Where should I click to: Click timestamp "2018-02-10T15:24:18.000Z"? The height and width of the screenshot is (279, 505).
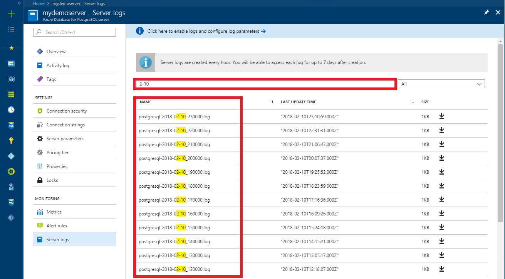tap(310, 228)
